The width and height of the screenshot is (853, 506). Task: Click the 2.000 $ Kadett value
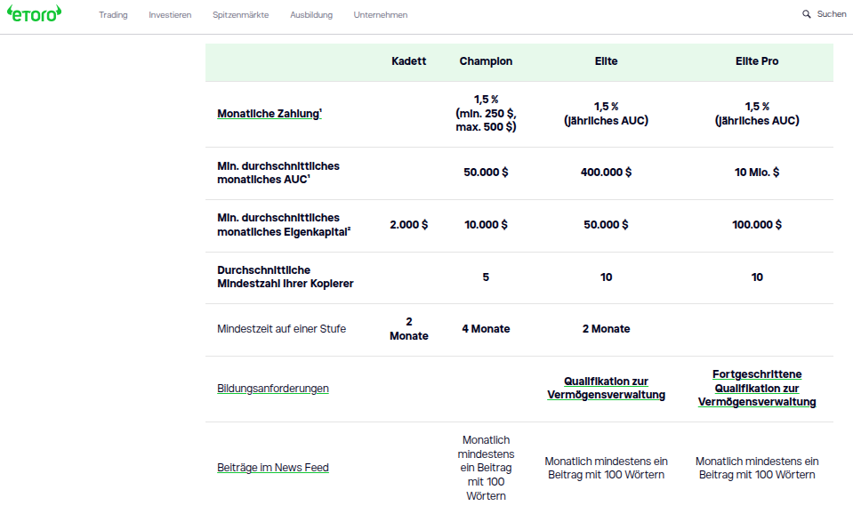tap(408, 224)
